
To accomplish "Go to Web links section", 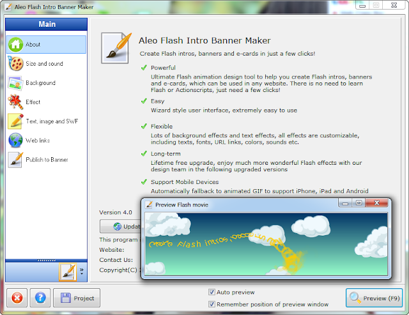I will coord(46,141).
